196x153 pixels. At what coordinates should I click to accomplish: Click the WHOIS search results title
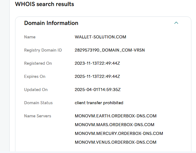click(x=44, y=4)
